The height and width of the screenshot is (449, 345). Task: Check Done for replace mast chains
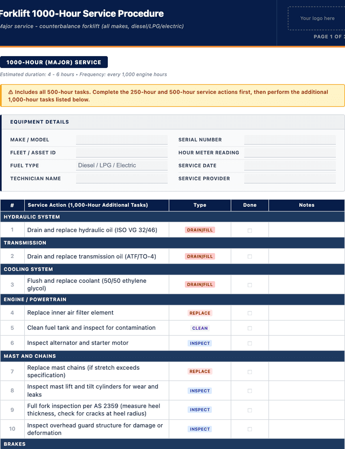(250, 372)
